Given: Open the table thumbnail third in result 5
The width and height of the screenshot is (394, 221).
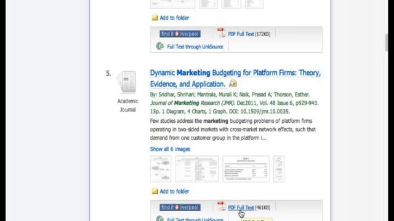Looking at the screenshot, I should click(246, 169).
